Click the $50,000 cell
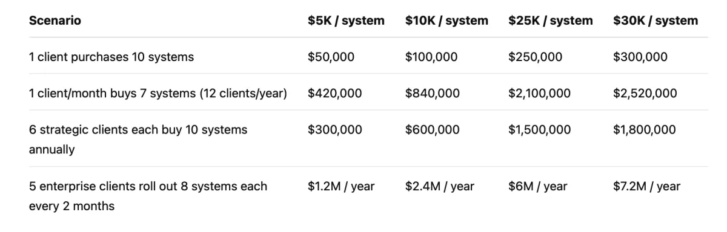 (331, 57)
